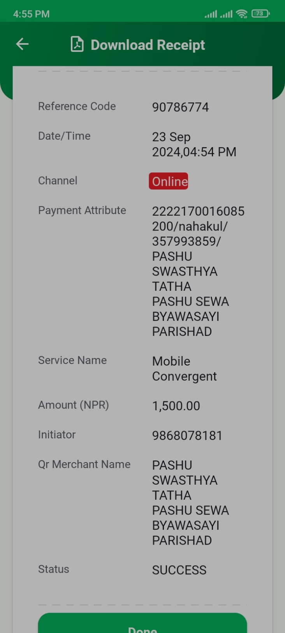The width and height of the screenshot is (285, 633).
Task: Tap the Reference Code label
Action: (x=77, y=106)
